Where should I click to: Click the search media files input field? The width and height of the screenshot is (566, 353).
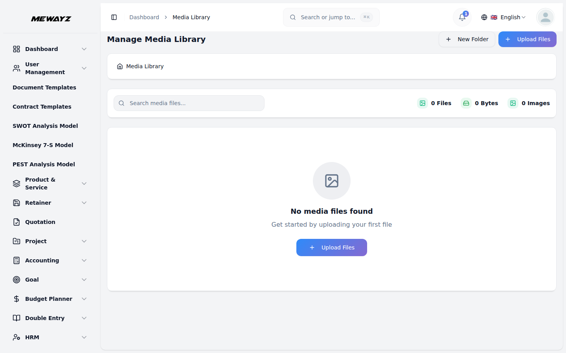tap(189, 103)
